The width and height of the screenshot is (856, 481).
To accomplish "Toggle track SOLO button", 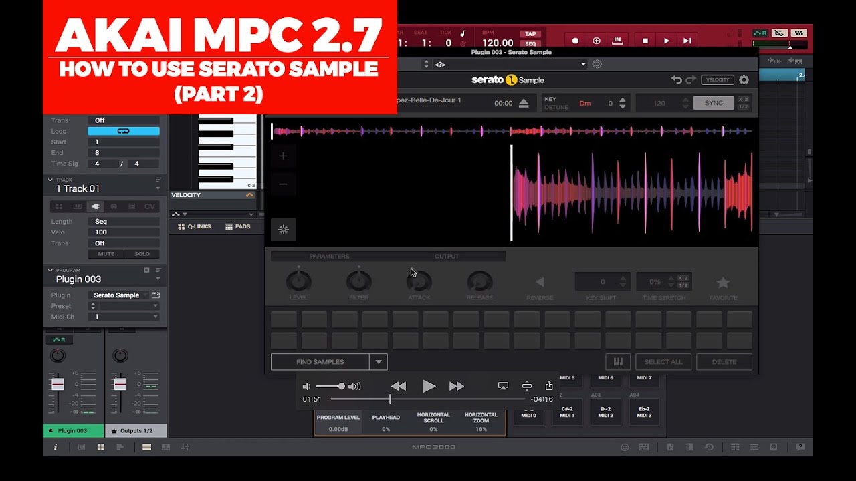I will [x=142, y=254].
